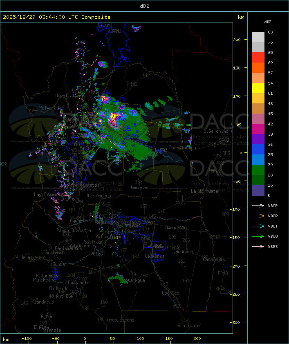Pick the medium green dBZ swatch

coord(258,170)
